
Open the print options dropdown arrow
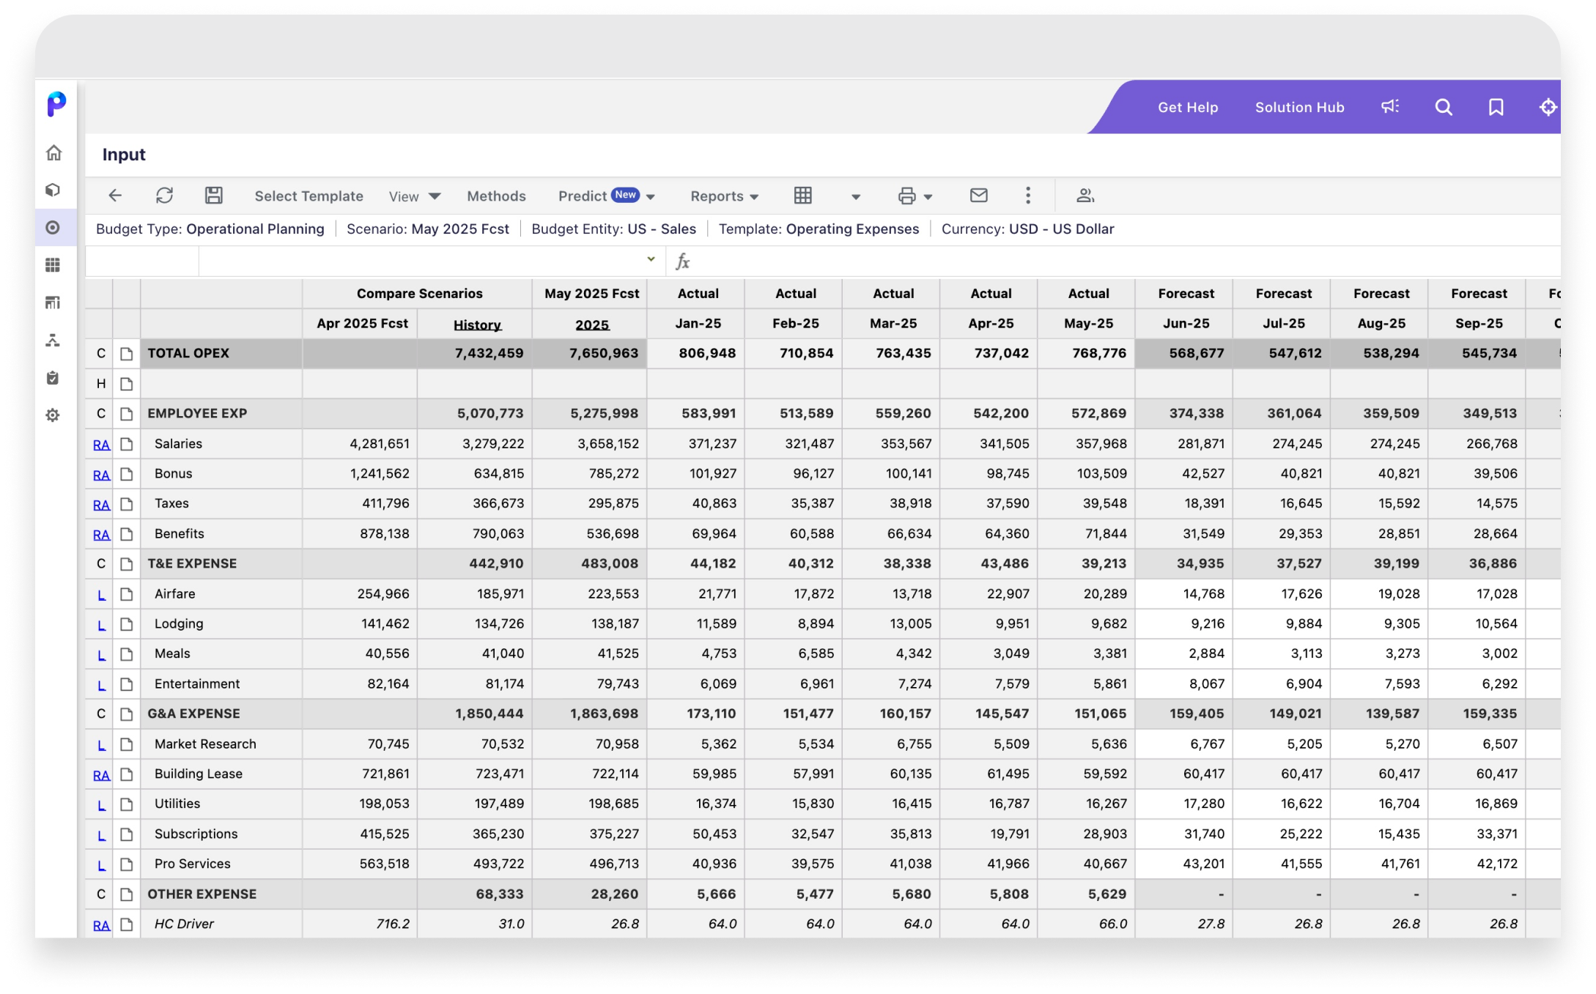928,196
